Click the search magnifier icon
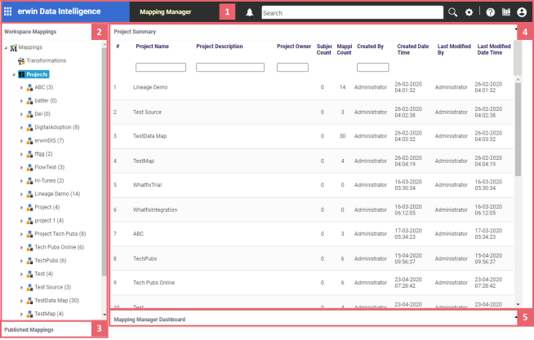This screenshot has width=534, height=340. pyautogui.click(x=452, y=12)
